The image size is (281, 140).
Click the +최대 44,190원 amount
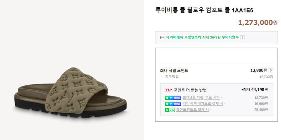point(255,90)
